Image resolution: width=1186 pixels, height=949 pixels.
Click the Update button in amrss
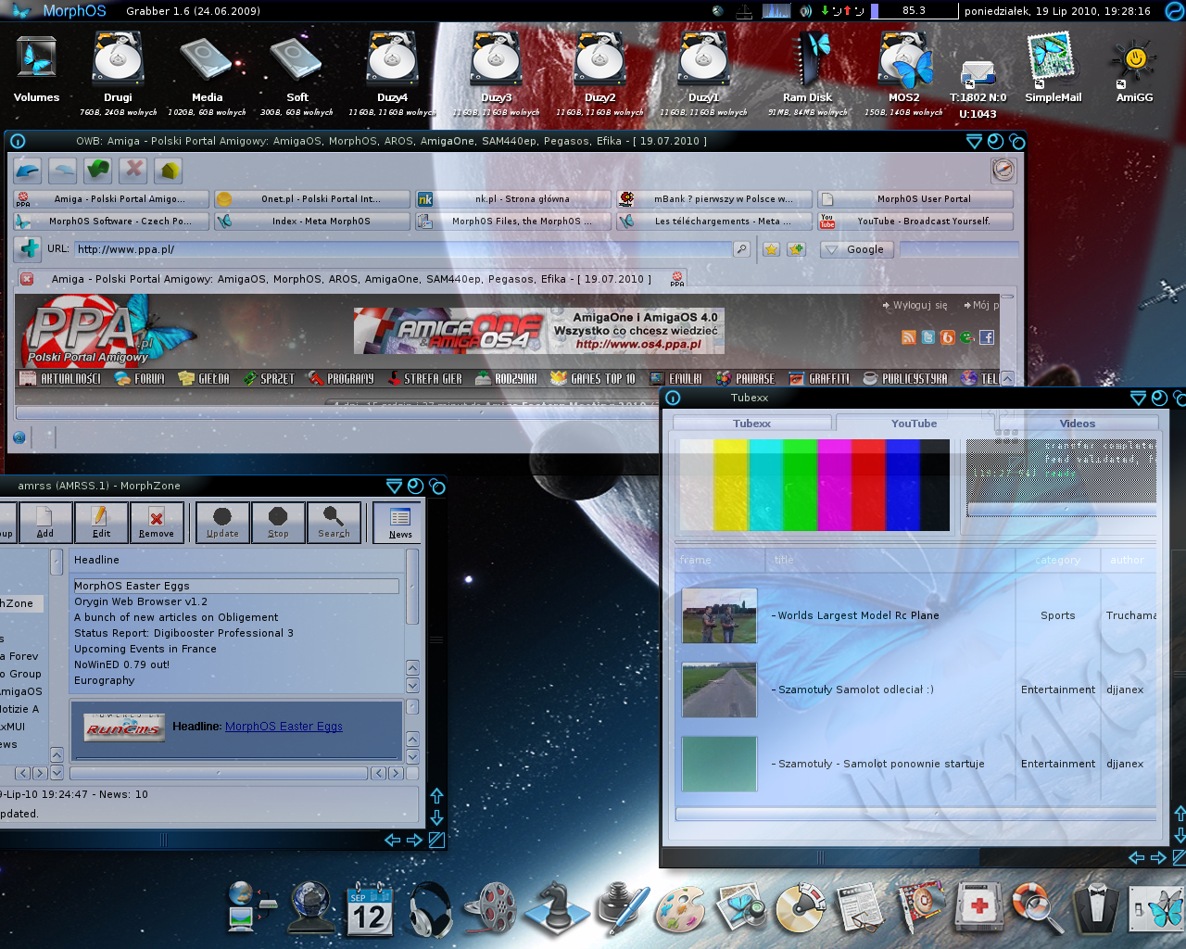coord(222,522)
